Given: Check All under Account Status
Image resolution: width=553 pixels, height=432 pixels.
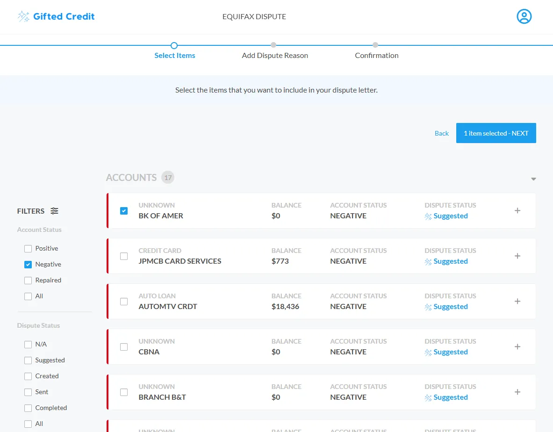Looking at the screenshot, I should pos(28,296).
